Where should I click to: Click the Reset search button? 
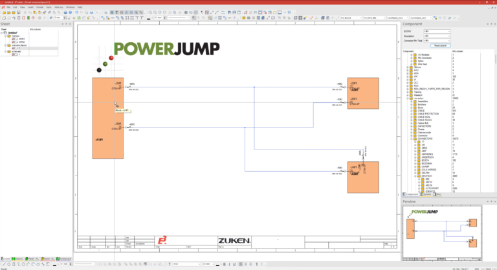pyautogui.click(x=440, y=46)
